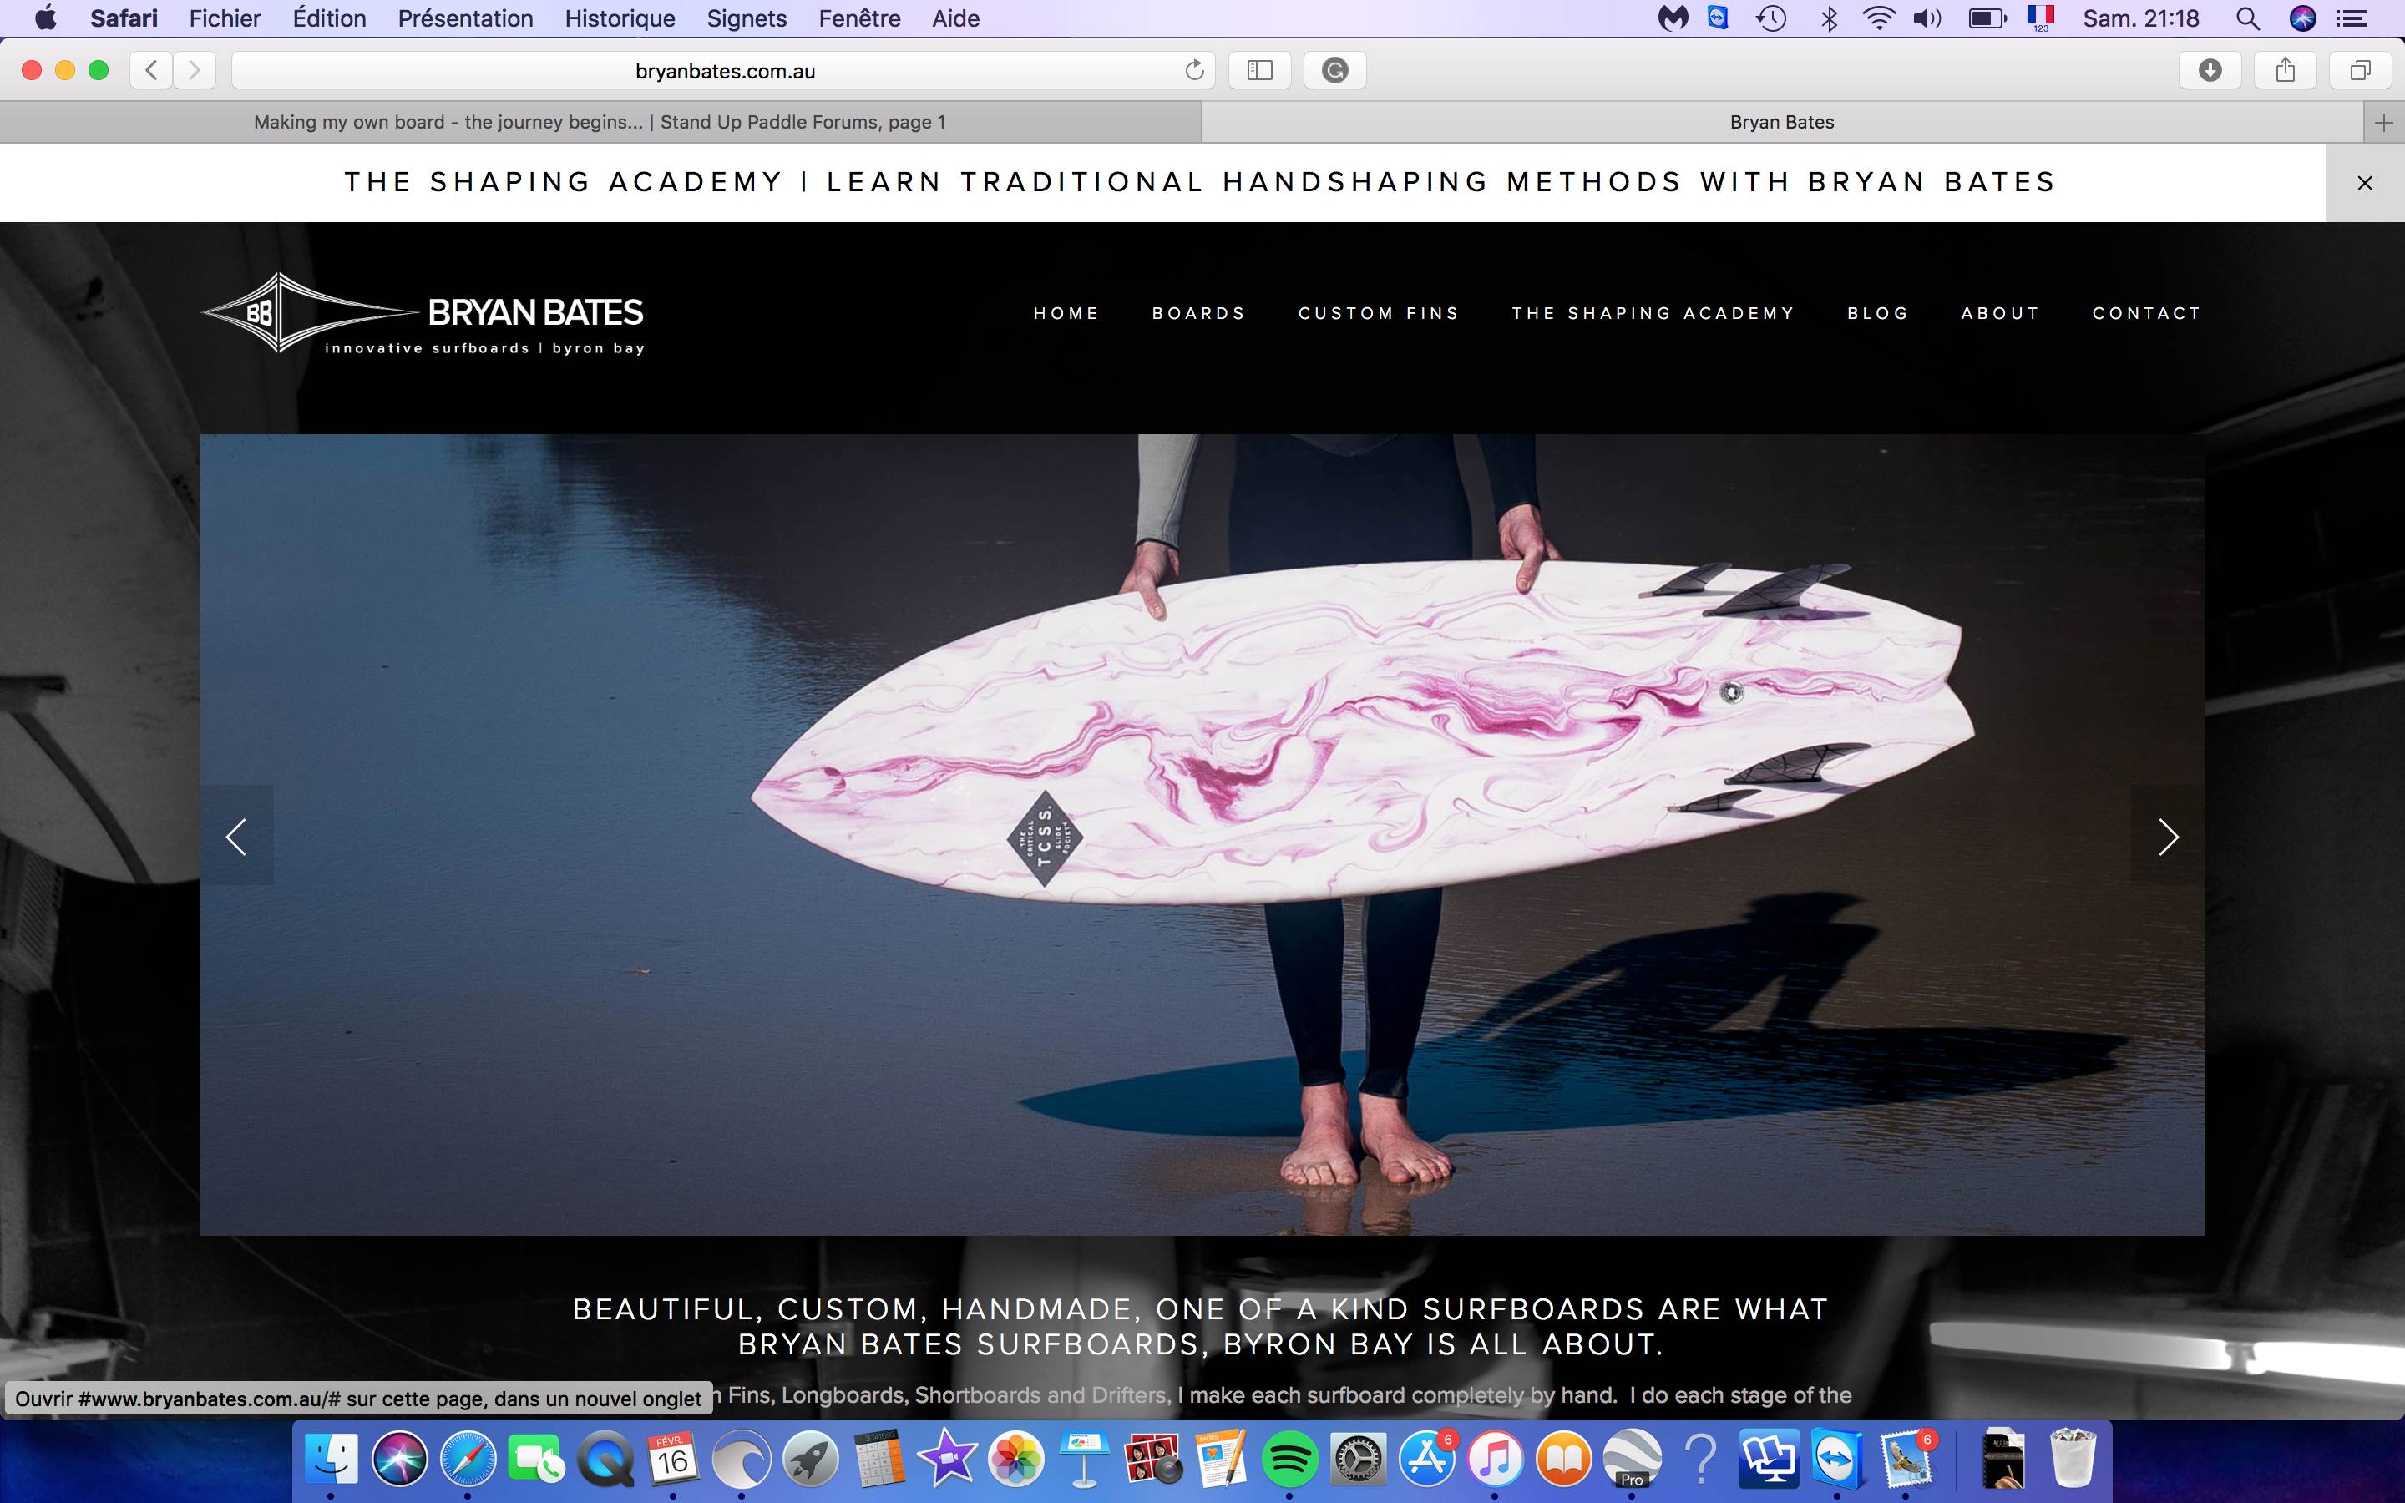This screenshot has height=1503, width=2405.
Task: Switch to the Stand Up Paddle Forums tab
Action: (x=600, y=122)
